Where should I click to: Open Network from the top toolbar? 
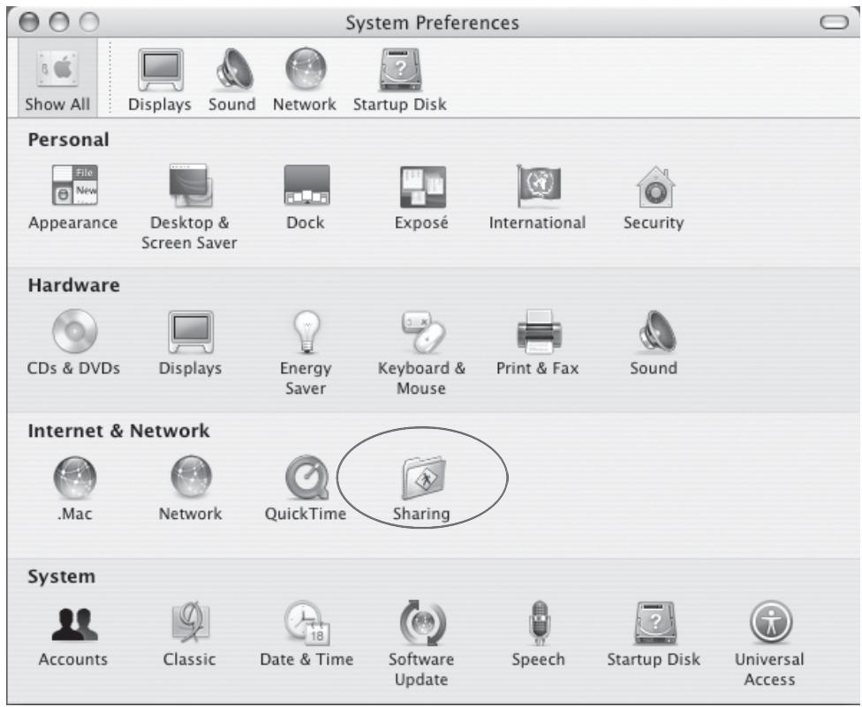(x=305, y=79)
